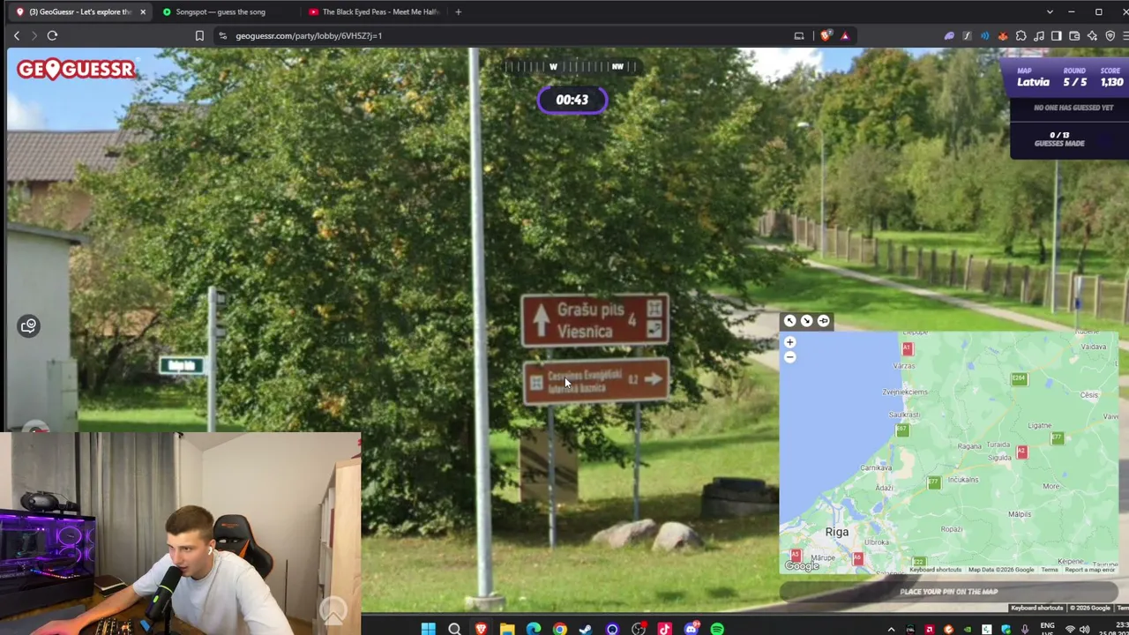
Task: Click the Place Your Pin button
Action: click(x=948, y=592)
